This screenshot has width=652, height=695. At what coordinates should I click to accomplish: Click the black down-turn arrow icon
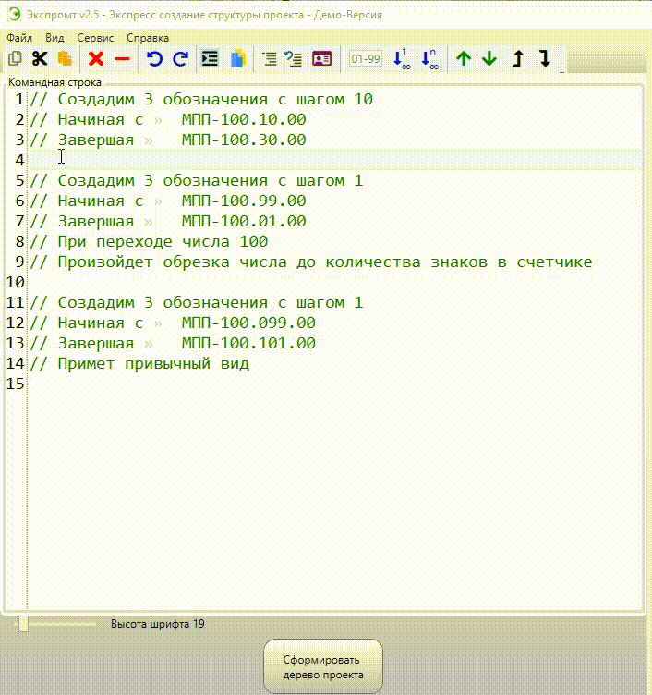click(x=545, y=58)
